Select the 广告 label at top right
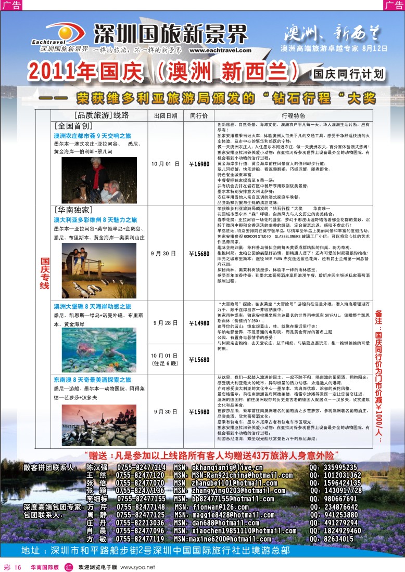405x572 pixels. click(x=394, y=5)
